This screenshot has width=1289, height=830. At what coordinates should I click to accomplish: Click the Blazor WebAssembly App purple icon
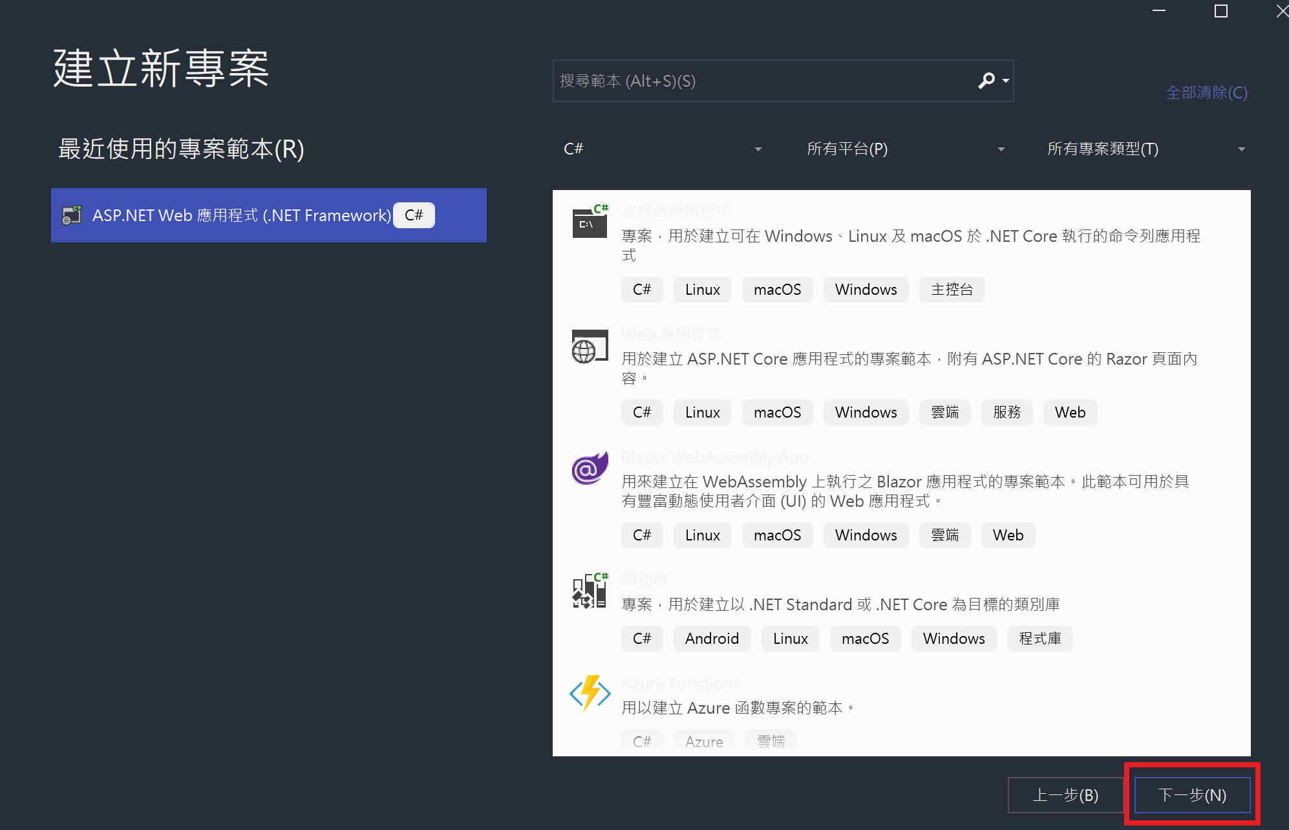(x=589, y=467)
